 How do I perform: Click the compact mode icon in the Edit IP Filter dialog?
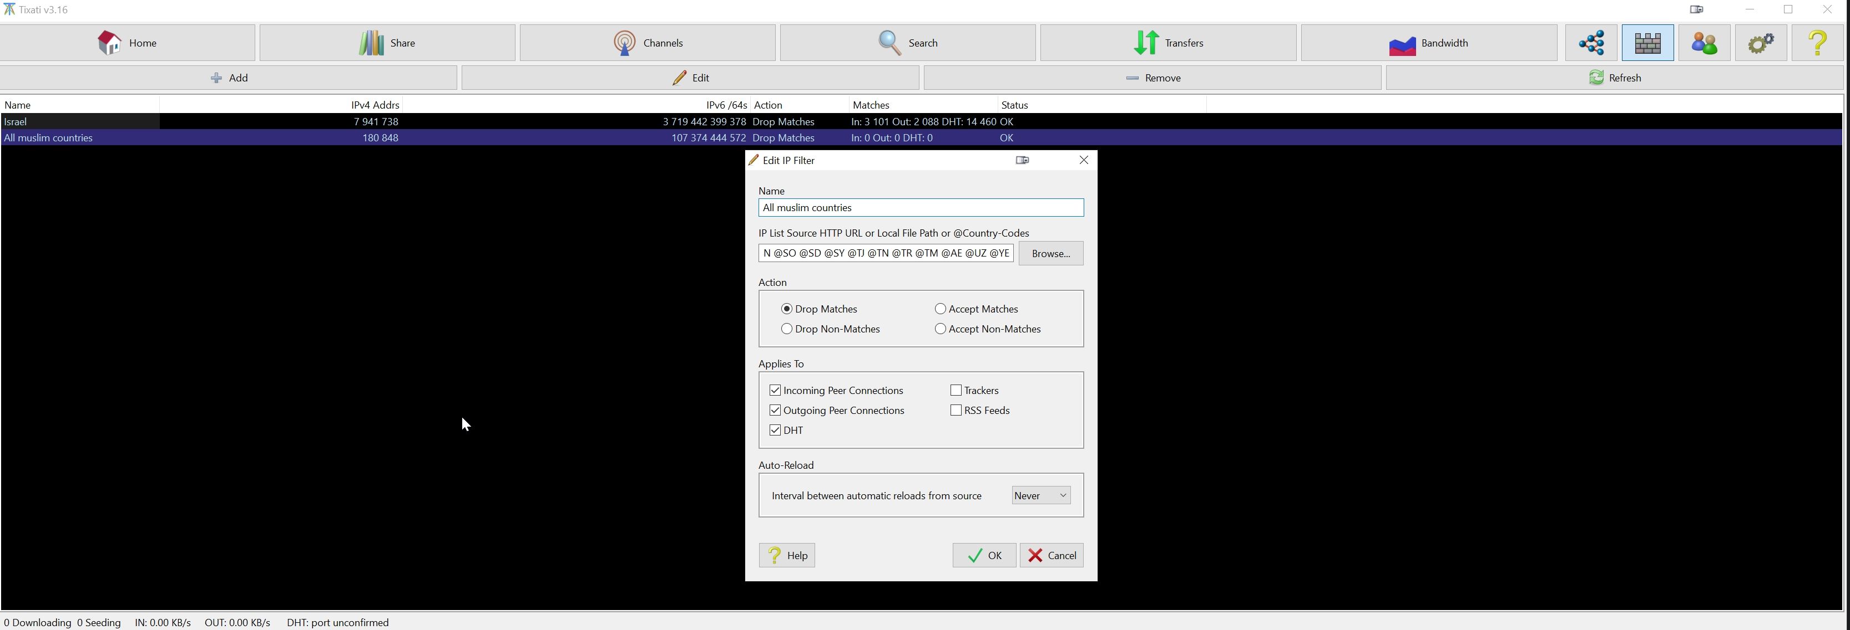1023,160
